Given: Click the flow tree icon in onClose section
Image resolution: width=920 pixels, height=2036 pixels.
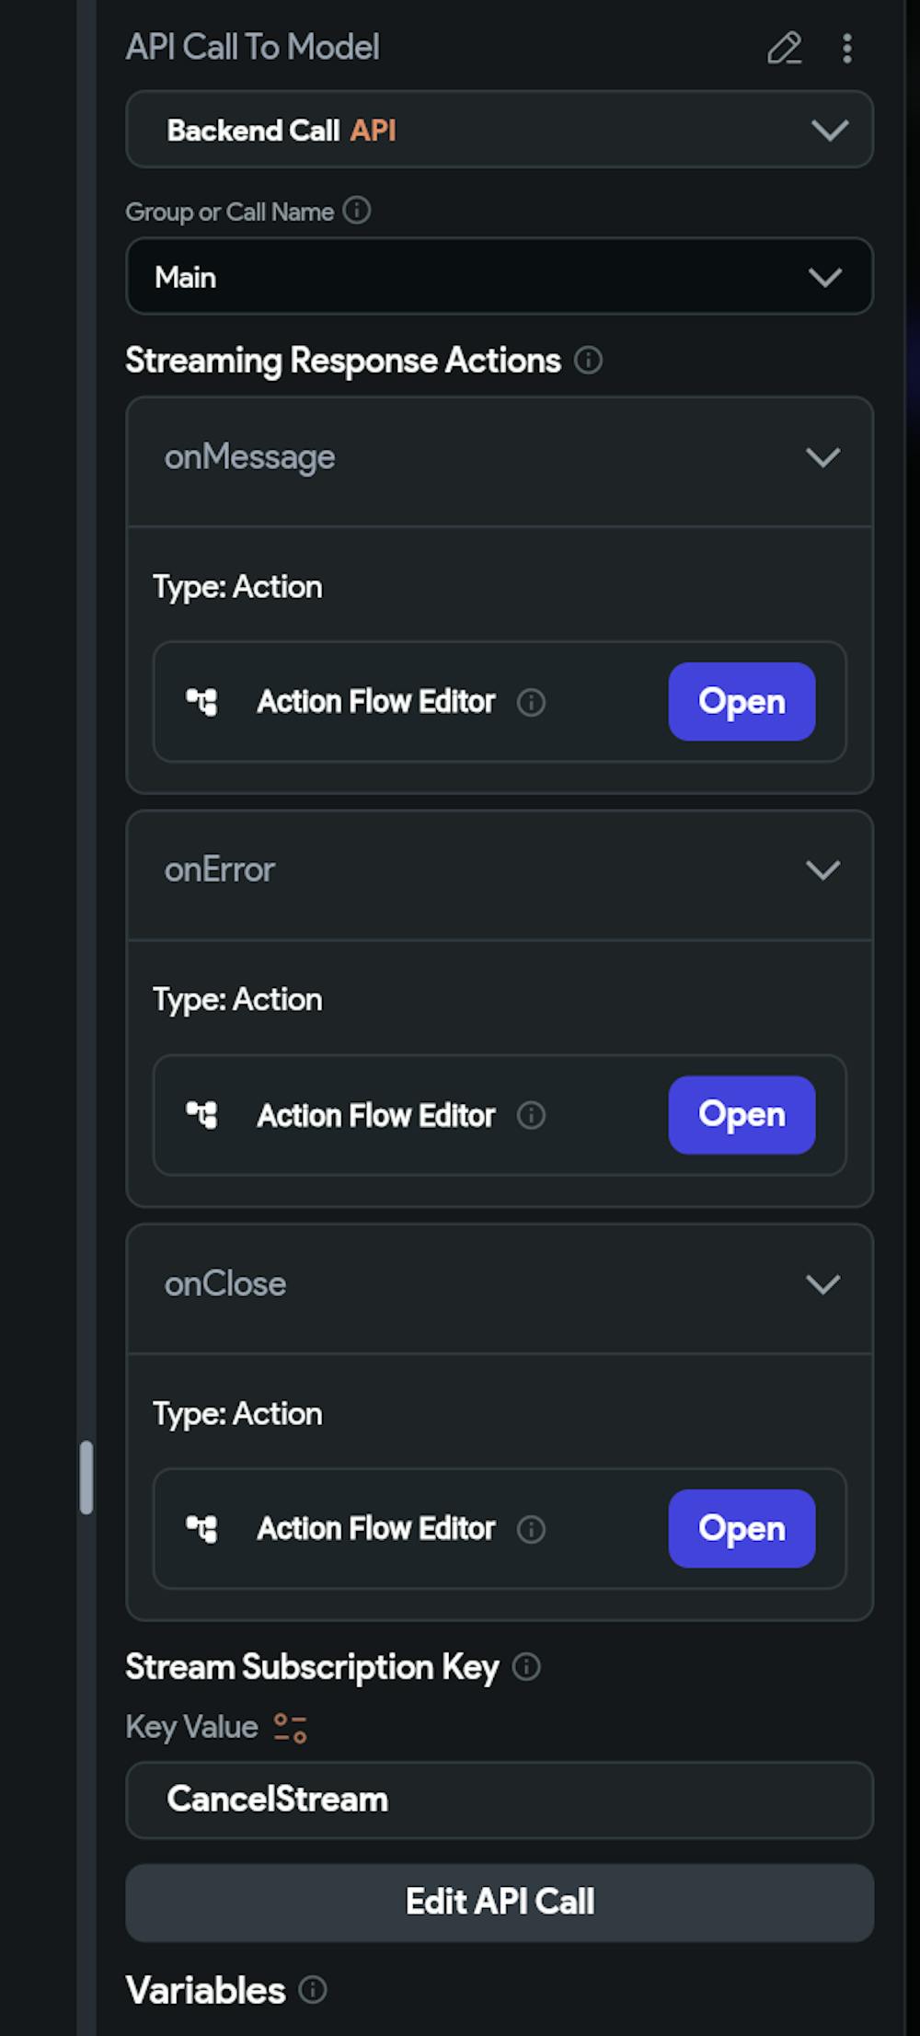Looking at the screenshot, I should tap(202, 1529).
